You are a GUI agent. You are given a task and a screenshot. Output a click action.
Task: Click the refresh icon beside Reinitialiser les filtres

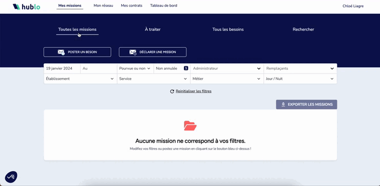pos(172,91)
